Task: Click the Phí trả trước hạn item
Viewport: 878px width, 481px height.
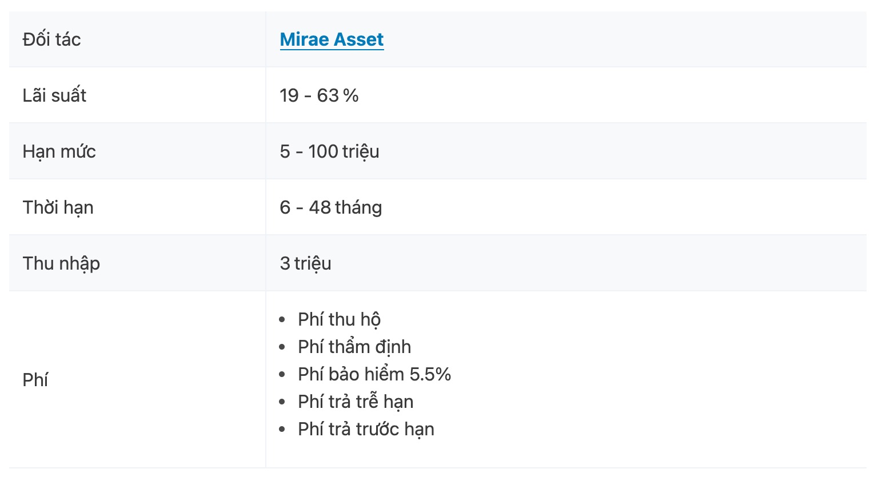Action: coord(366,429)
